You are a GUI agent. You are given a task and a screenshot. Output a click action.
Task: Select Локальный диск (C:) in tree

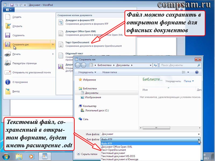click(x=97, y=111)
